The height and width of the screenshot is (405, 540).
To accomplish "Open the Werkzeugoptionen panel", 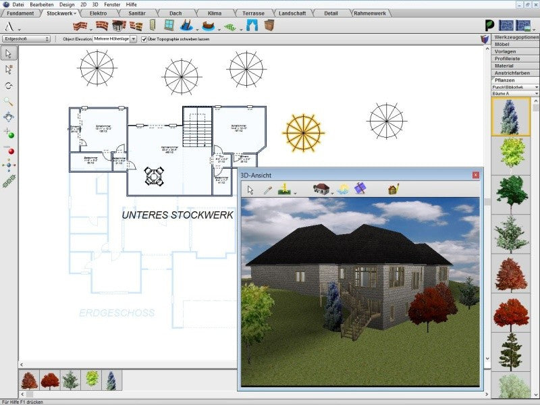I will pos(516,37).
